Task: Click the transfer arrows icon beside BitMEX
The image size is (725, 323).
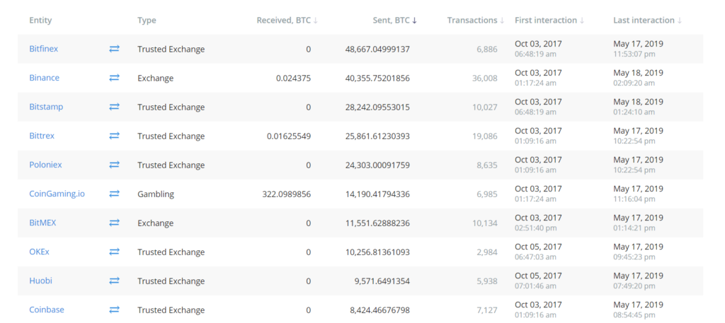Action: pos(114,223)
